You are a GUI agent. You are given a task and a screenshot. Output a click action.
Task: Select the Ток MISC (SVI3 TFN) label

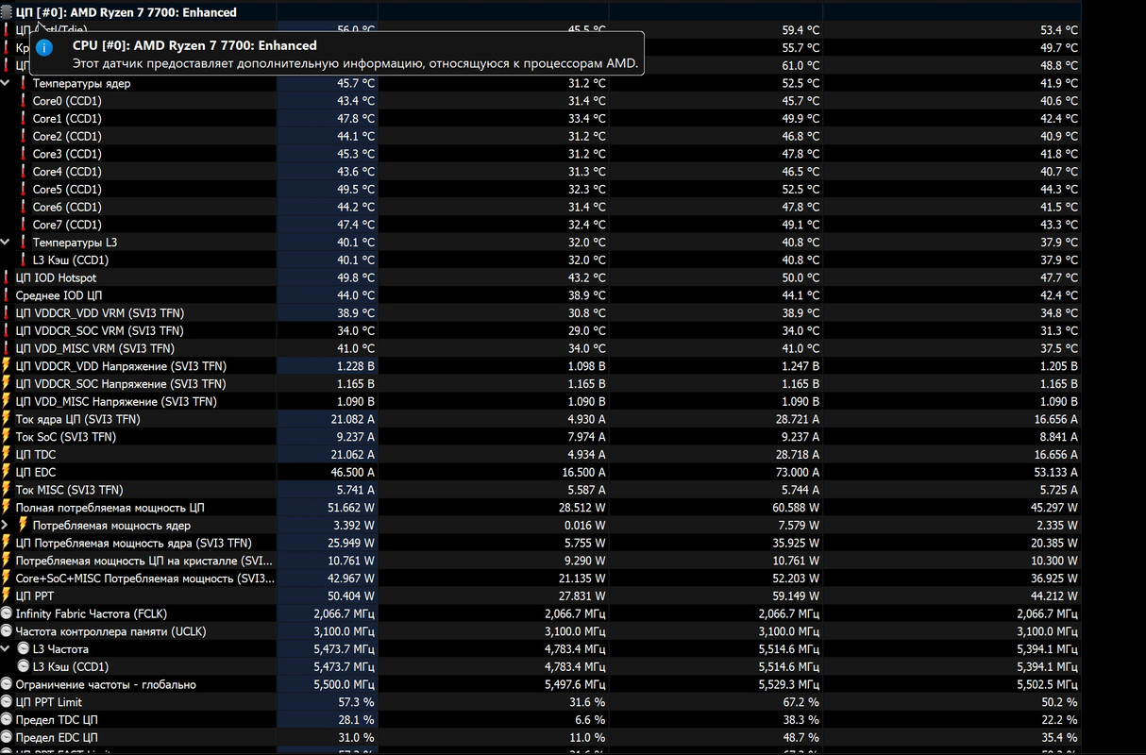(70, 490)
